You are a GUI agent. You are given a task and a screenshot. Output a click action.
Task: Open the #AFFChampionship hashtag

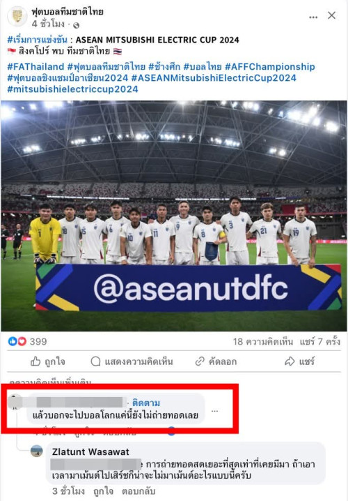270,66
